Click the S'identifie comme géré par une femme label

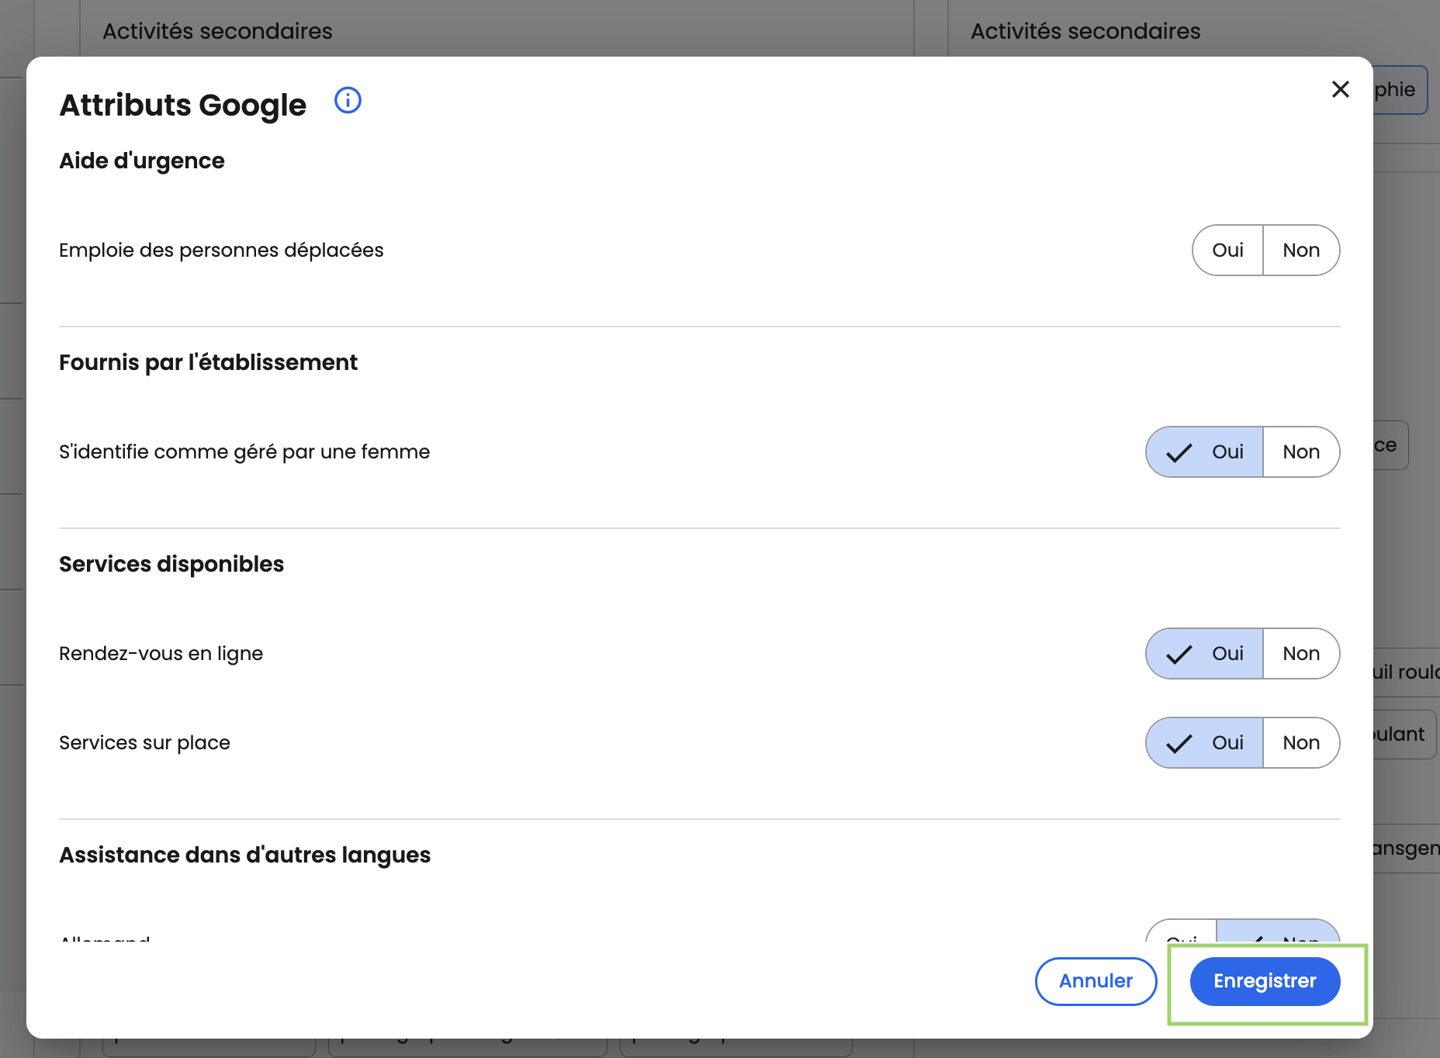(244, 451)
